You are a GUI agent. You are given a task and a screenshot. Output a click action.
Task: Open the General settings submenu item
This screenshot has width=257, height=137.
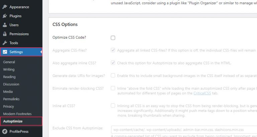(9, 62)
